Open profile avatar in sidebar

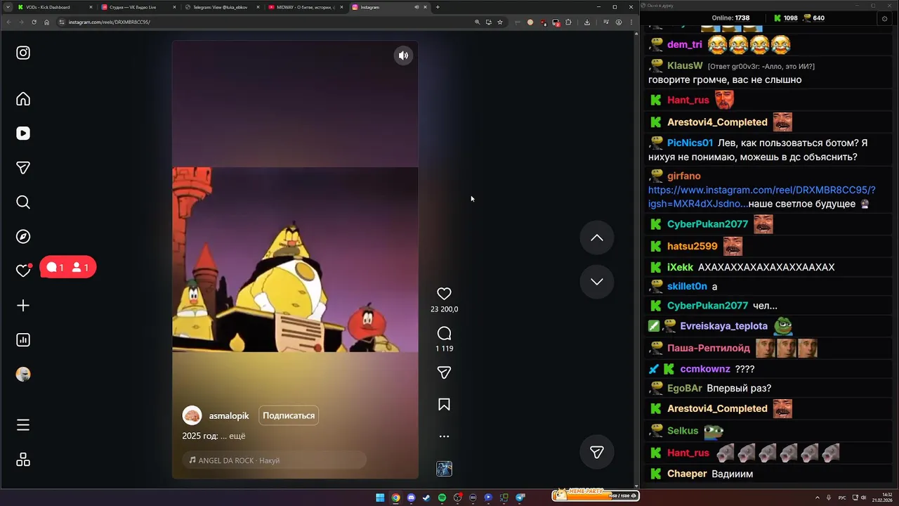point(23,375)
